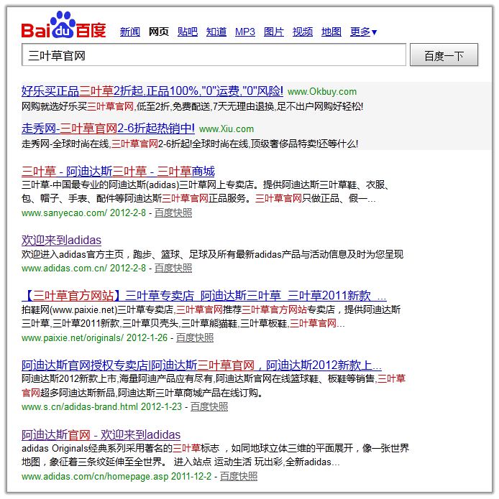Open 三叶草 - 阿迪达斯三叶草 - 三叶草商城 result
Image resolution: width=499 pixels, height=499 pixels.
[118, 171]
